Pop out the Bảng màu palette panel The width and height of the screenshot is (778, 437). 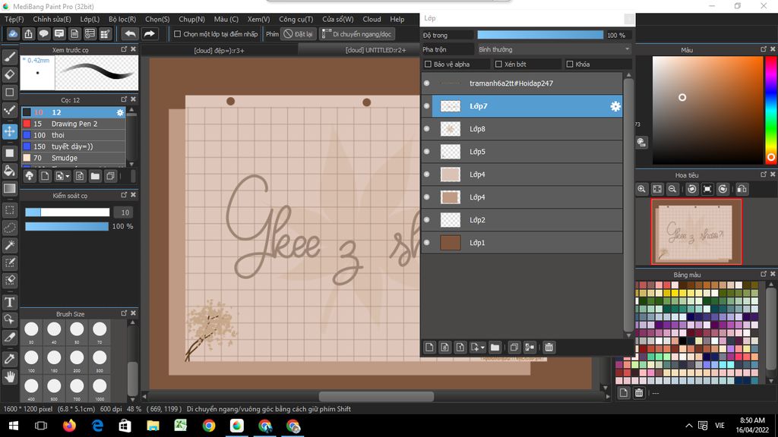[763, 274]
